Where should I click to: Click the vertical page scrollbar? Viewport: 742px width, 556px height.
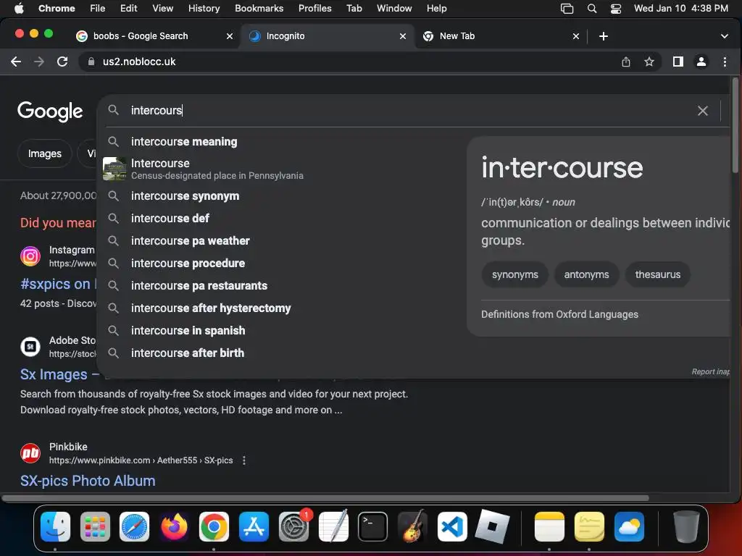[x=735, y=125]
